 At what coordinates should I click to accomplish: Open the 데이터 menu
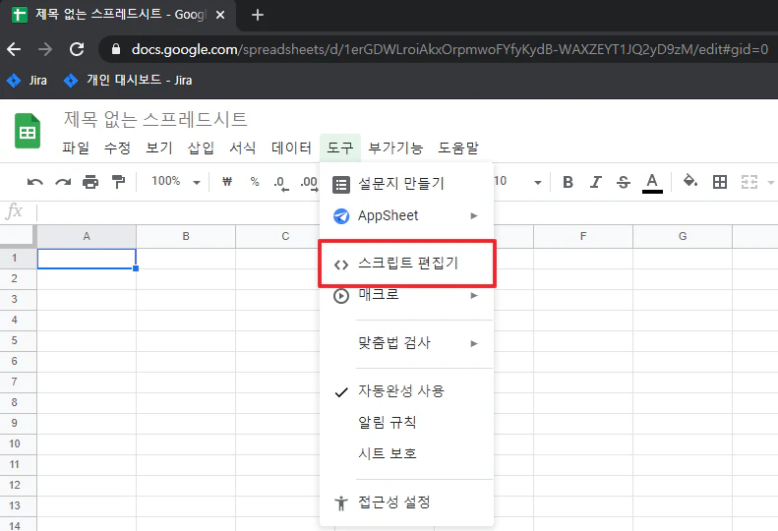coord(291,147)
